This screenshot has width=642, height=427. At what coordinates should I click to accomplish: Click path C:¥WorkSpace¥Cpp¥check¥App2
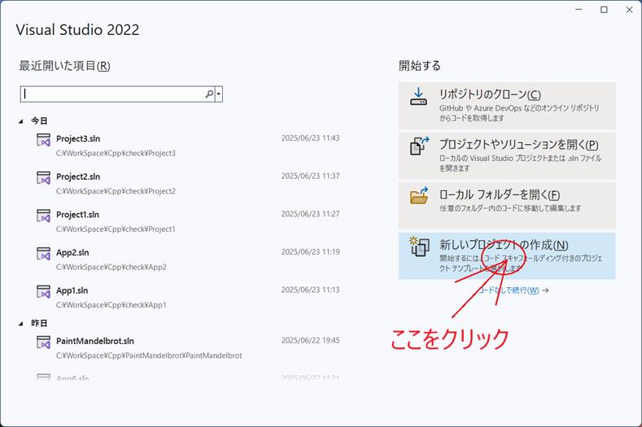111,267
